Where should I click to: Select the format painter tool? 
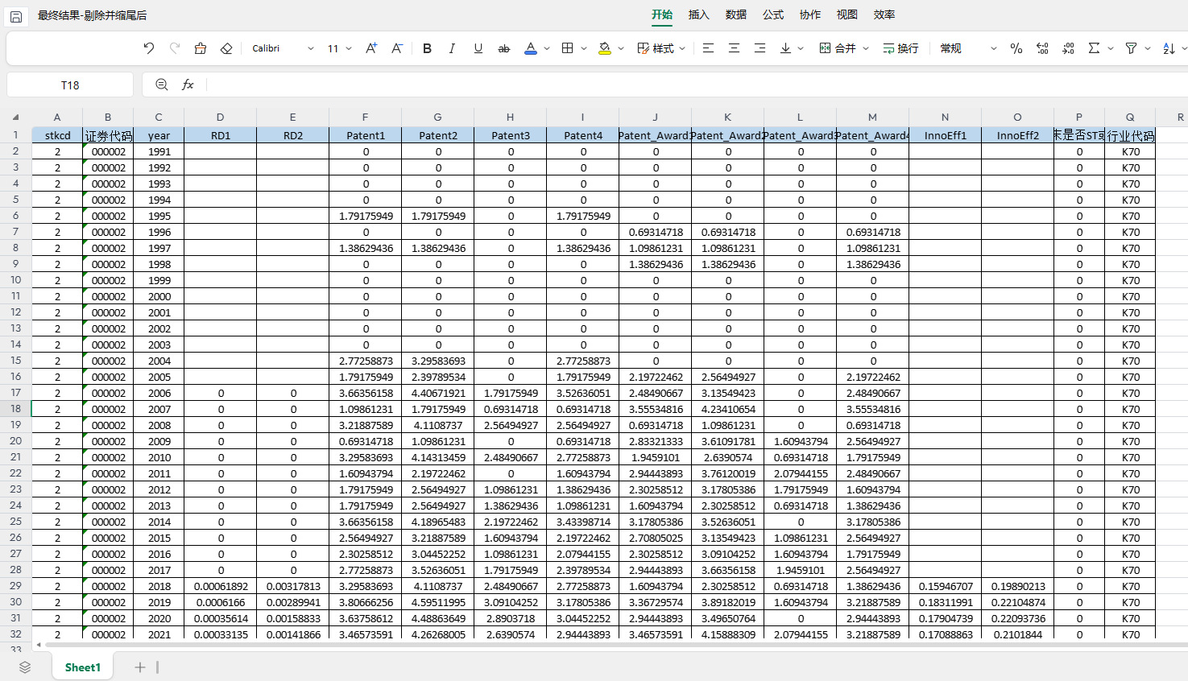pyautogui.click(x=201, y=48)
